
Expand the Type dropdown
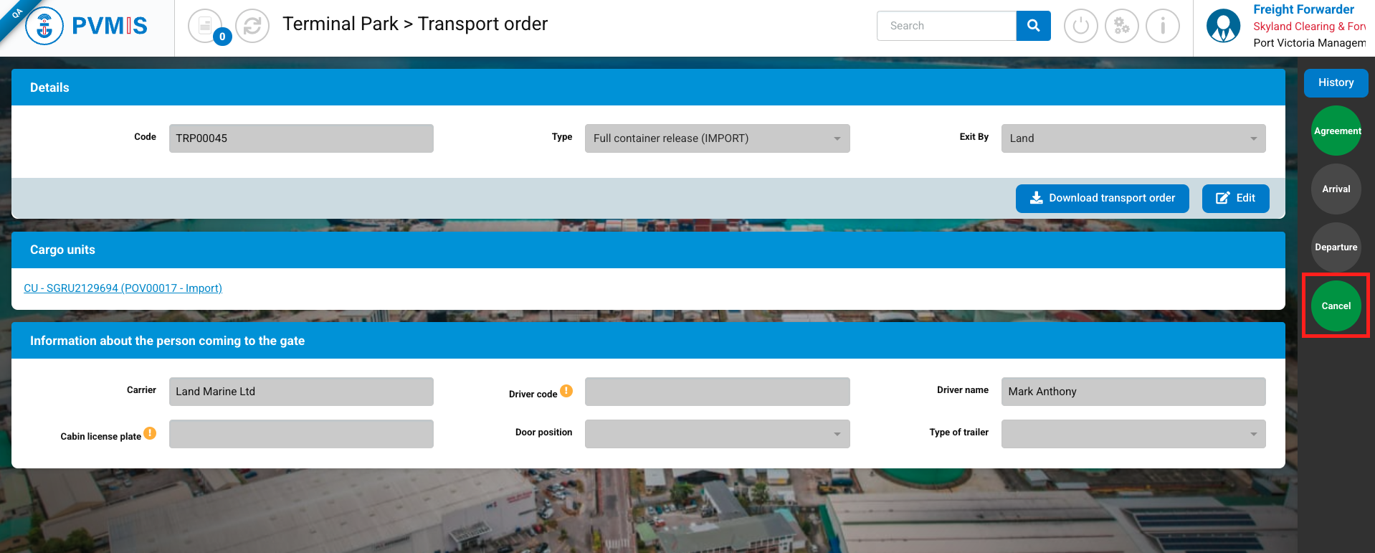pos(717,138)
